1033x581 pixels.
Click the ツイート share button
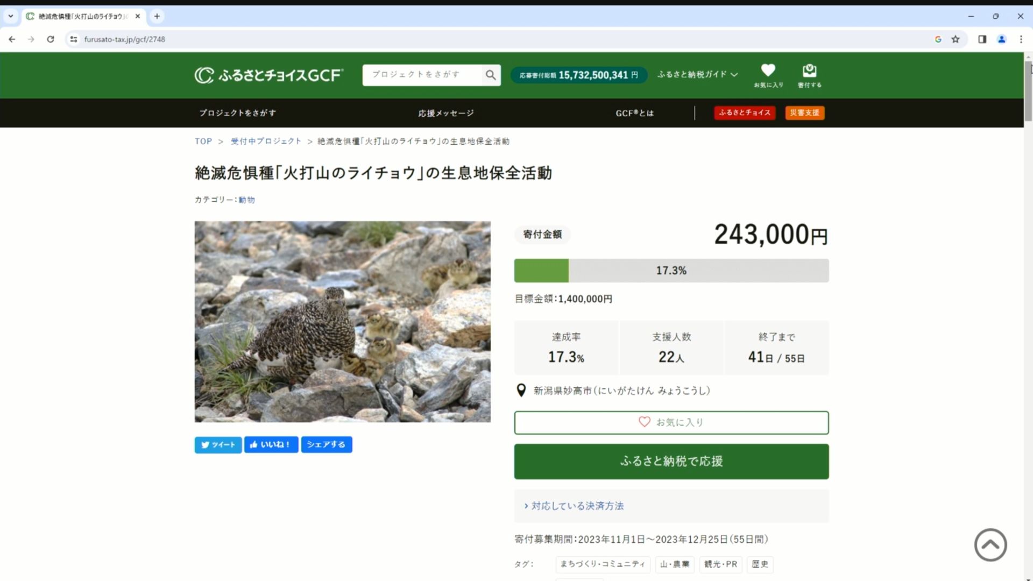(218, 444)
